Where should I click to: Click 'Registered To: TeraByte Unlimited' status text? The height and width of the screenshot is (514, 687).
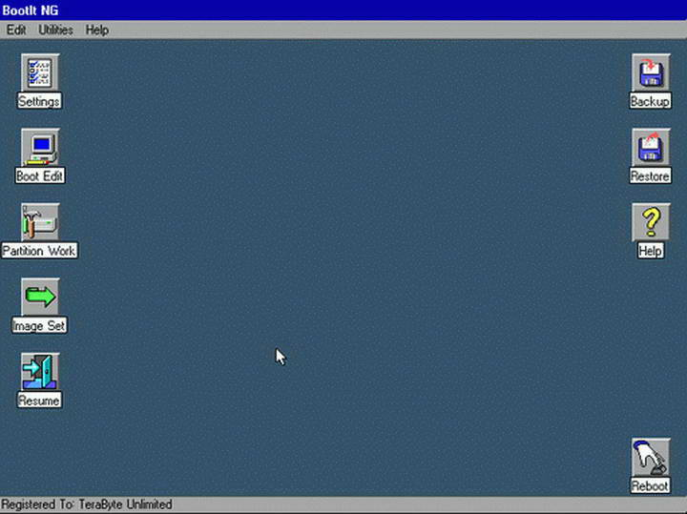(87, 504)
